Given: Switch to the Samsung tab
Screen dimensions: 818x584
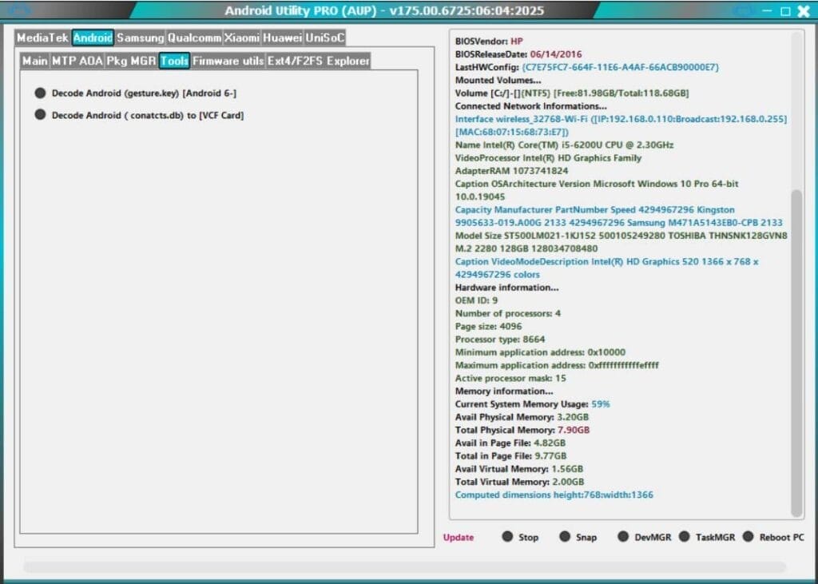Looking at the screenshot, I should (140, 37).
